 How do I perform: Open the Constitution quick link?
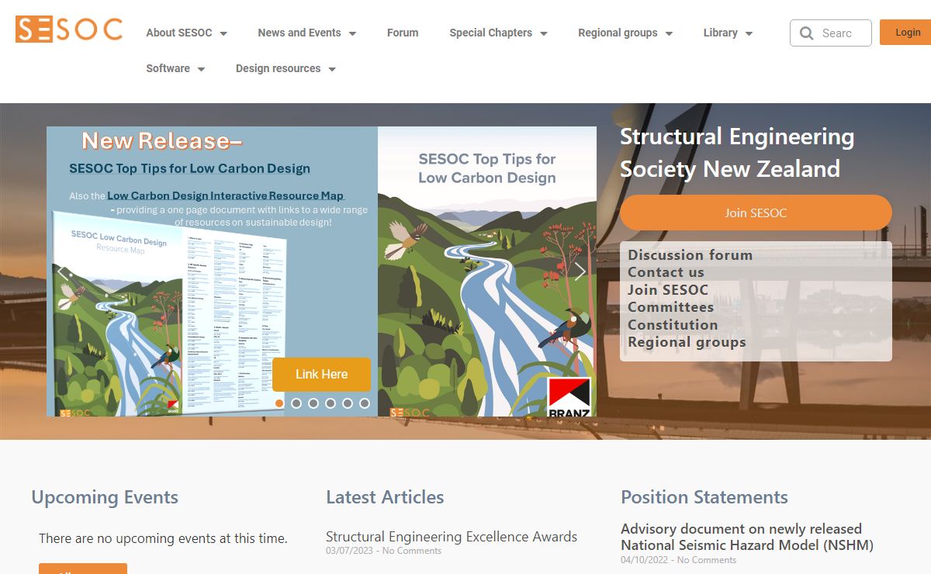click(x=673, y=324)
